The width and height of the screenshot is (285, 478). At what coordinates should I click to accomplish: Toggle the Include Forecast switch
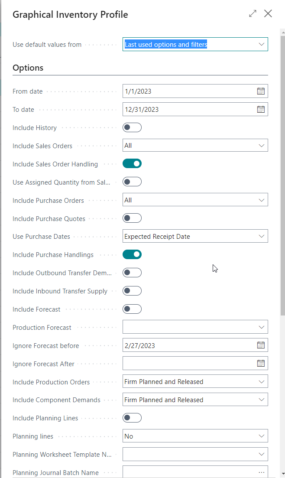coord(132,309)
